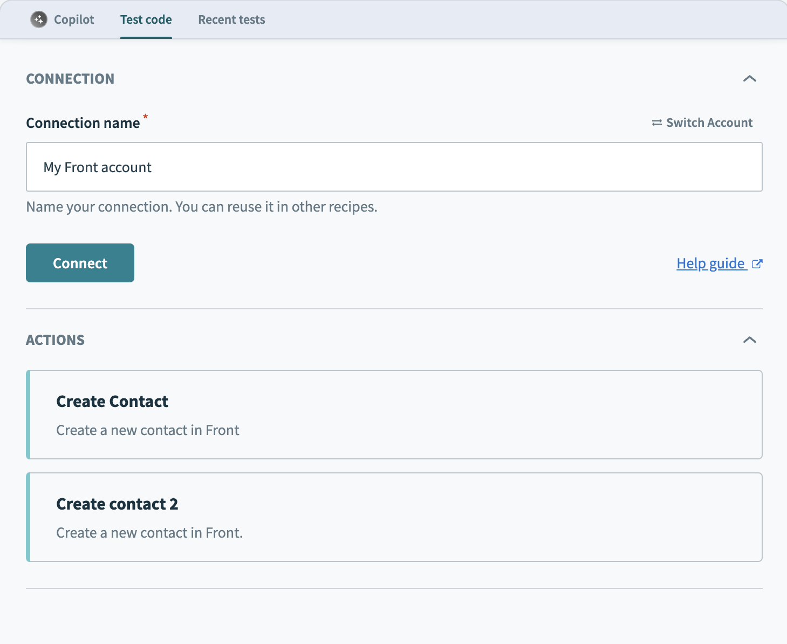Open the Help guide link

(710, 263)
